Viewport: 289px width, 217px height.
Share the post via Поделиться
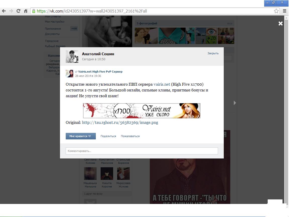pos(108,136)
